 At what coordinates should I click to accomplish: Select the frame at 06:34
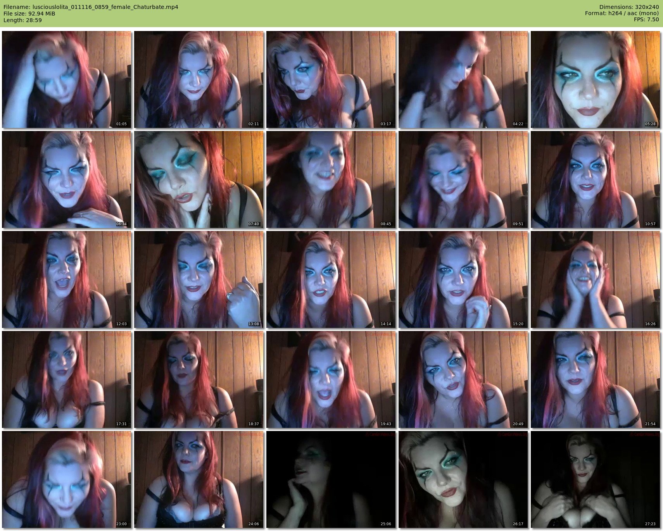click(67, 179)
